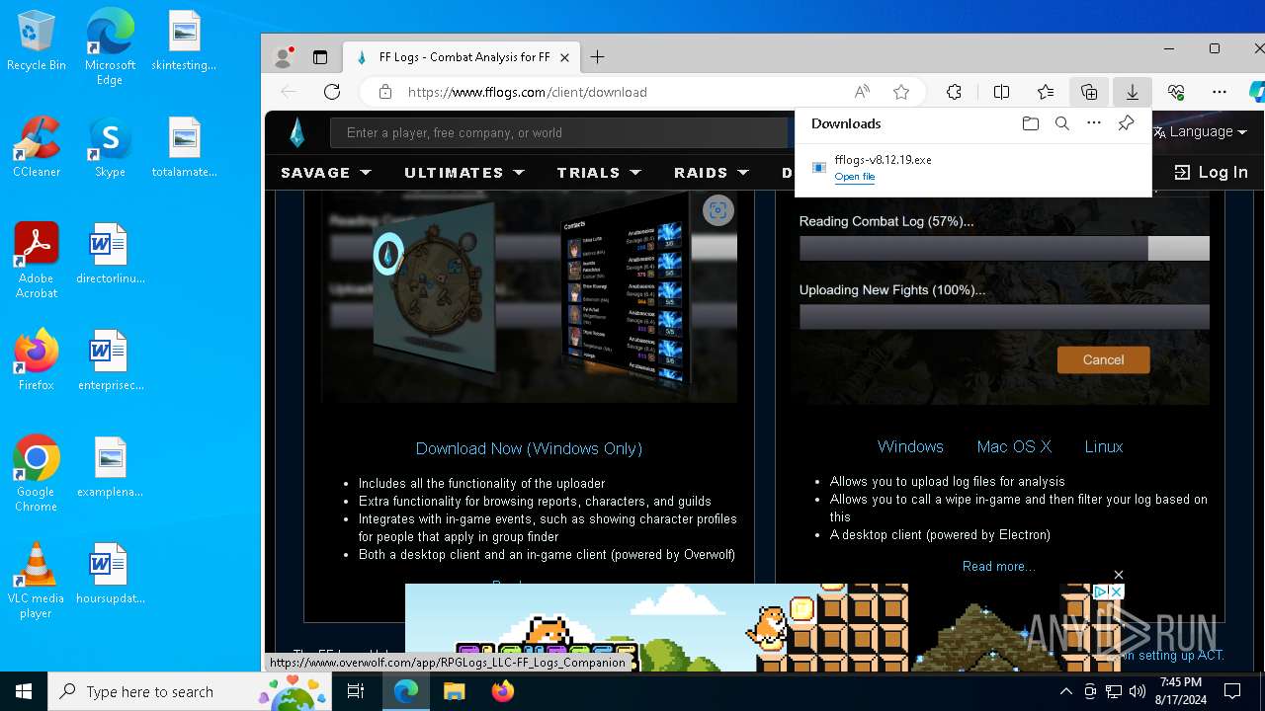Add page to favorites star icon

[900, 92]
